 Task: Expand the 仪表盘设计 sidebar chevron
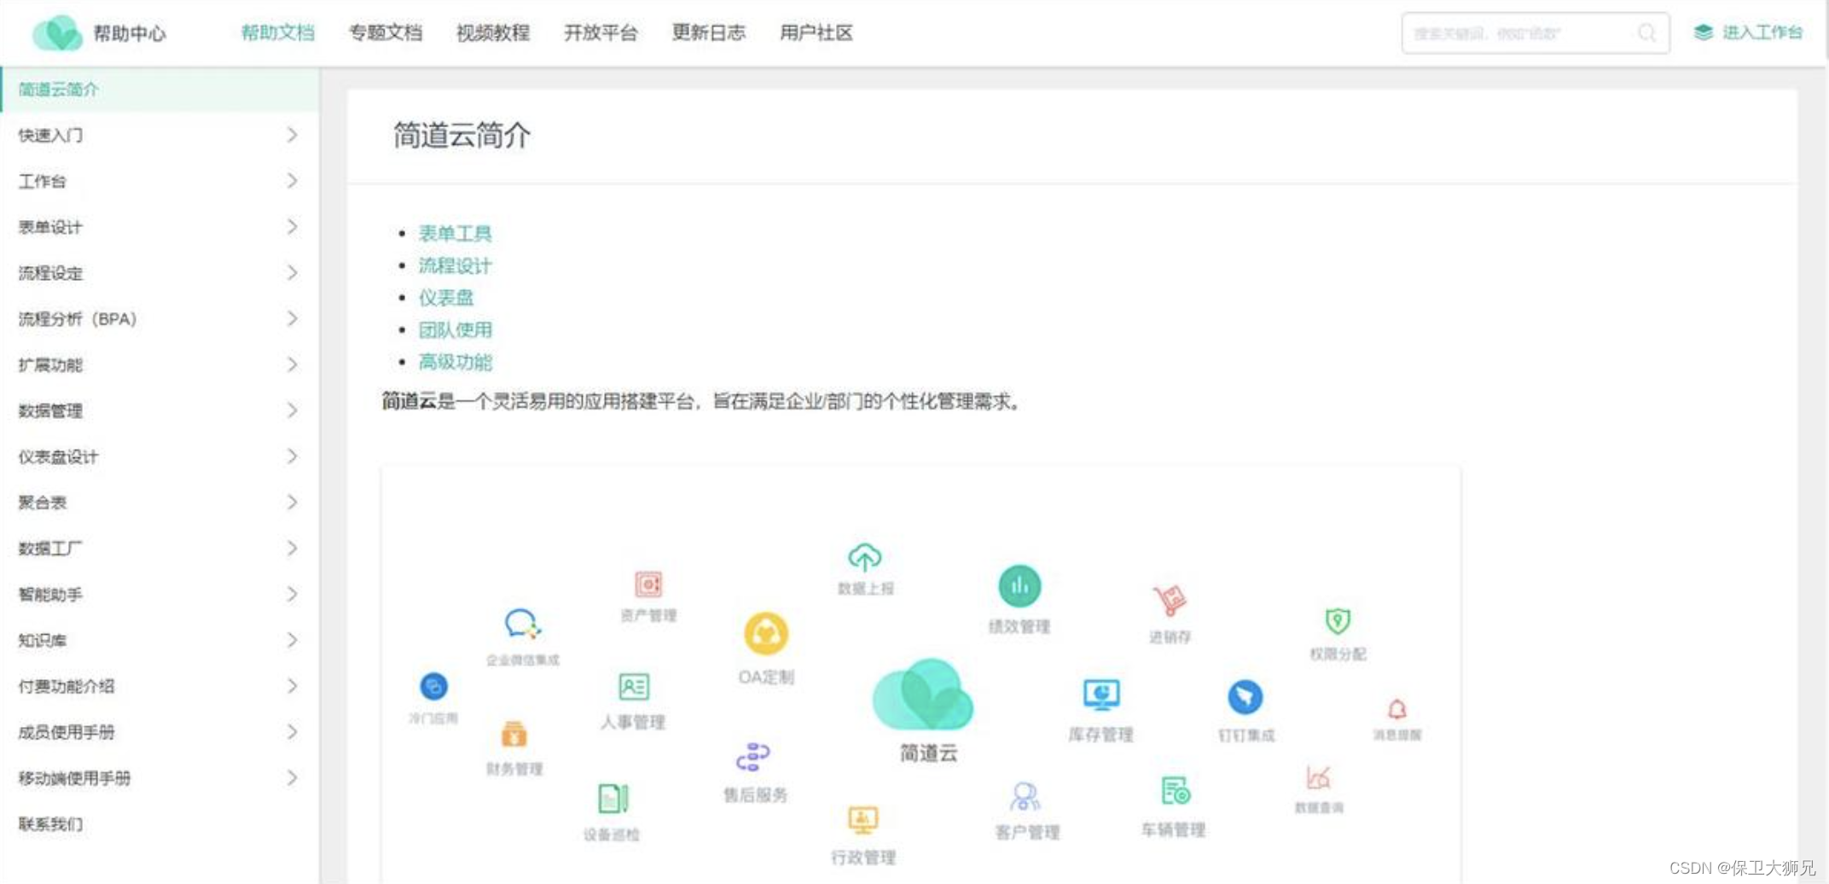[x=292, y=457]
